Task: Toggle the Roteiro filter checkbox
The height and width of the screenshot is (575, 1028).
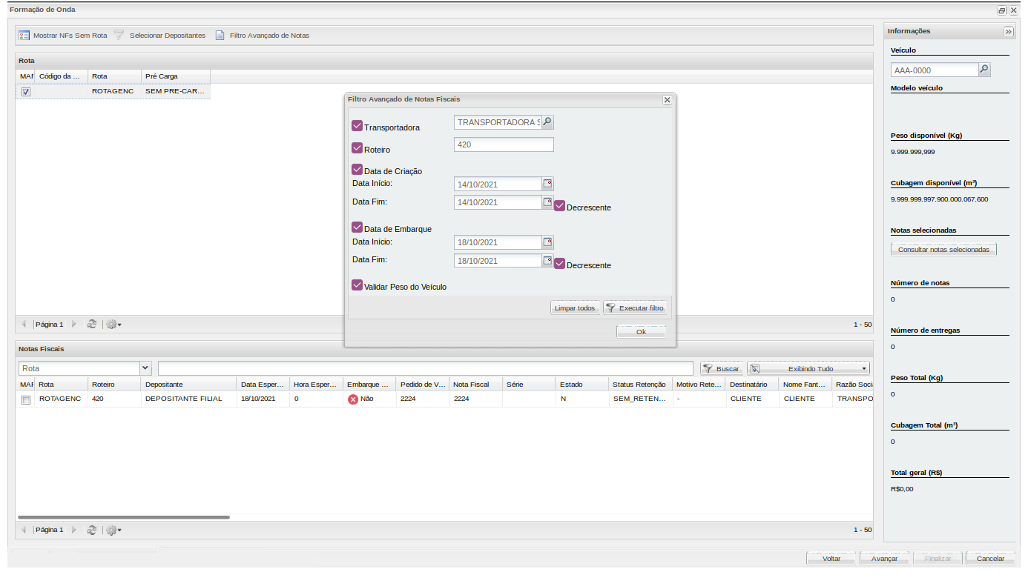Action: [x=358, y=148]
